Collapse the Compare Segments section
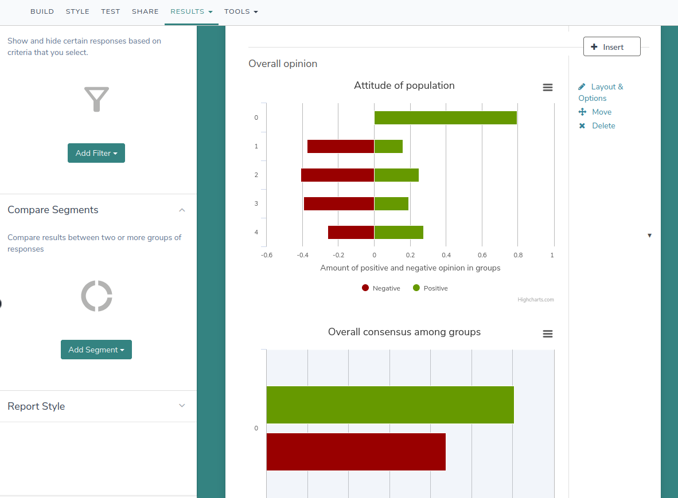 (182, 210)
